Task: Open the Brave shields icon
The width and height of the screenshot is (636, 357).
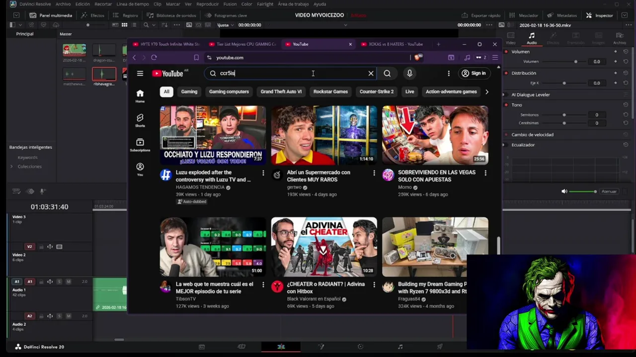Action: click(x=418, y=58)
